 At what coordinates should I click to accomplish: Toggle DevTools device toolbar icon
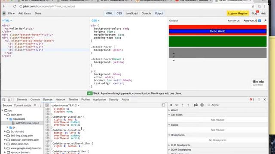(9, 100)
